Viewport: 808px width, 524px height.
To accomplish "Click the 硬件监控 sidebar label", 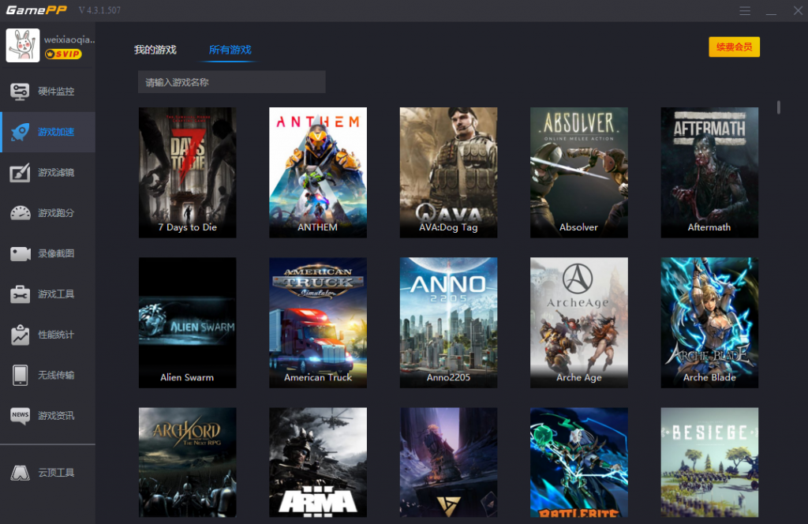I will [x=56, y=92].
